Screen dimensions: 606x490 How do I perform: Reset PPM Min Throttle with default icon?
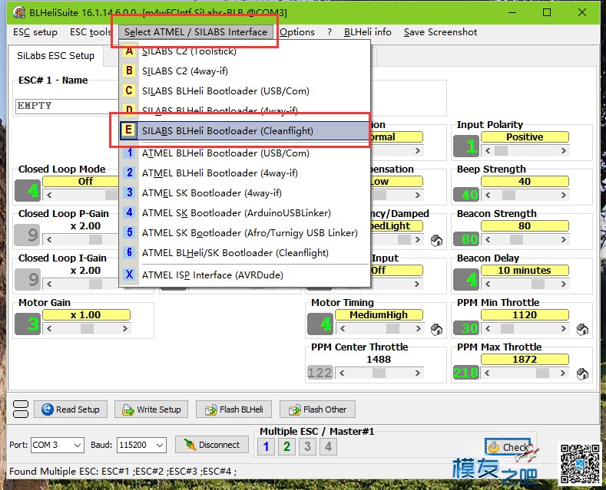tap(582, 329)
